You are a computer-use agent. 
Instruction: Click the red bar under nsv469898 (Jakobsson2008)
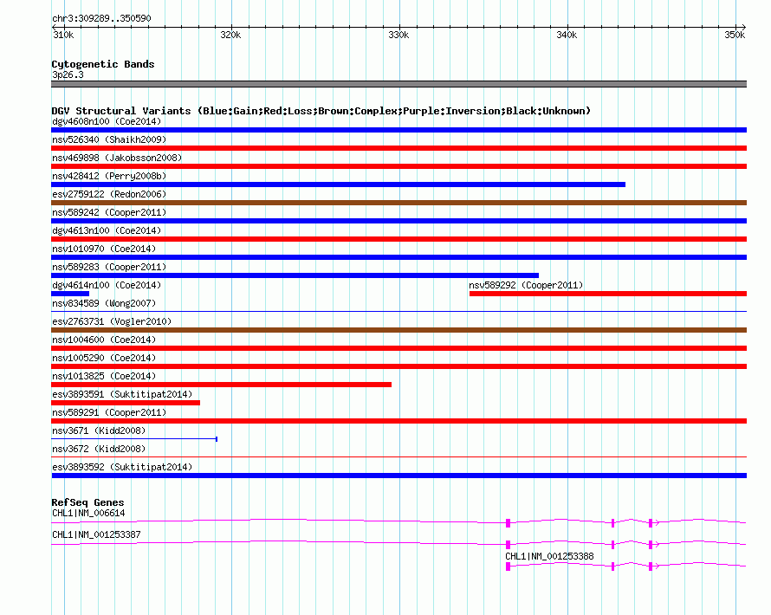click(x=398, y=166)
